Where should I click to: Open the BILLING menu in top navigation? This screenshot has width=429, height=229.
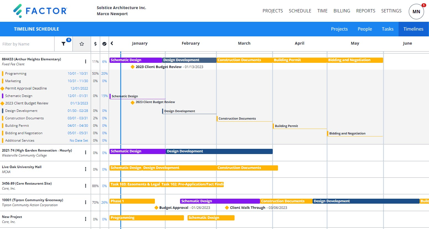click(x=342, y=11)
